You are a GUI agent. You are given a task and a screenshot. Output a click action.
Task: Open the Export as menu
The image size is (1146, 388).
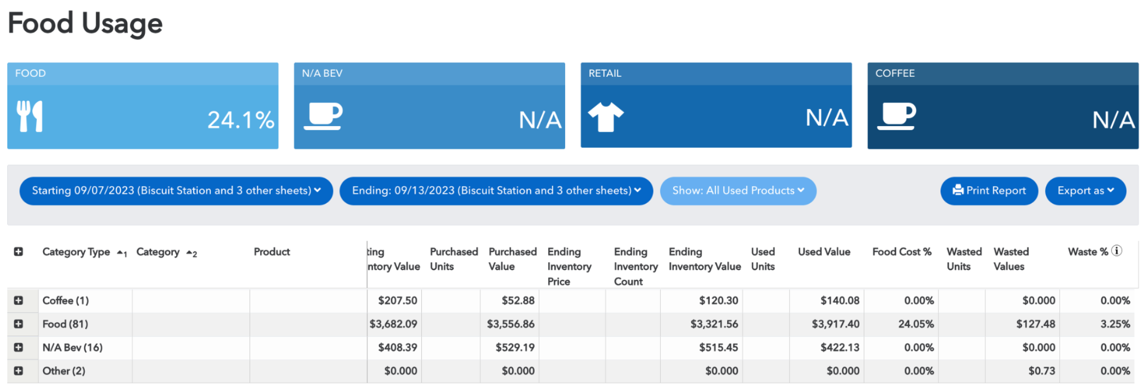tap(1085, 191)
